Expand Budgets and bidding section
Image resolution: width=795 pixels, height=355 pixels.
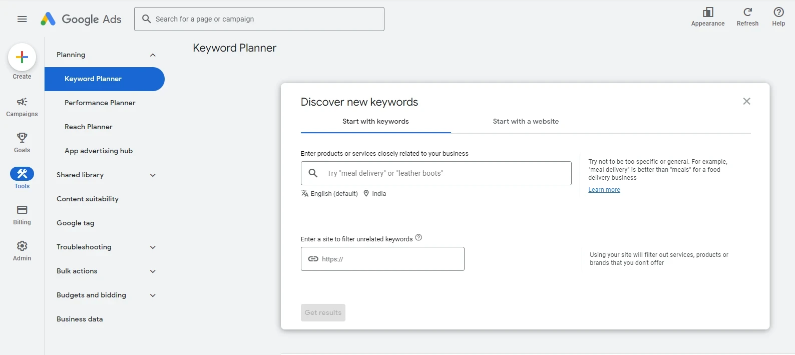click(153, 295)
